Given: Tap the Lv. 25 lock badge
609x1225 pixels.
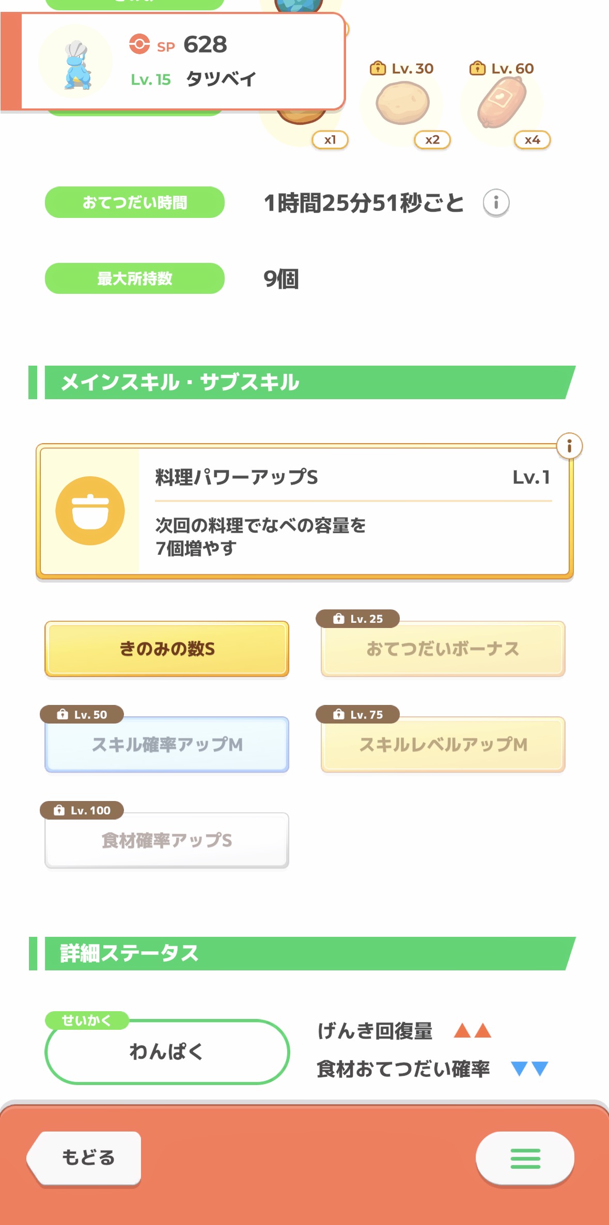Looking at the screenshot, I should 357,619.
